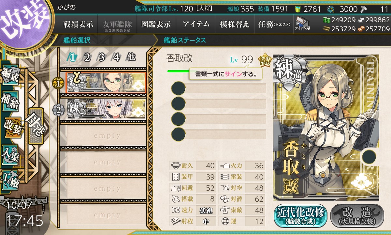Click the 母港 home port badge

35,126
